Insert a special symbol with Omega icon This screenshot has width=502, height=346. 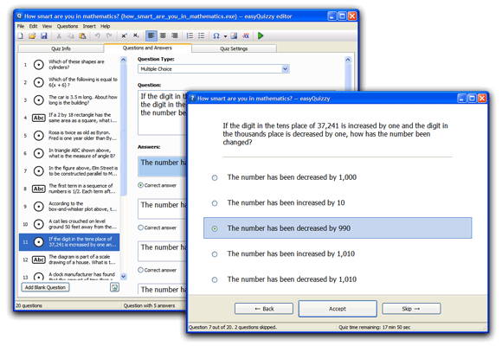pos(216,35)
